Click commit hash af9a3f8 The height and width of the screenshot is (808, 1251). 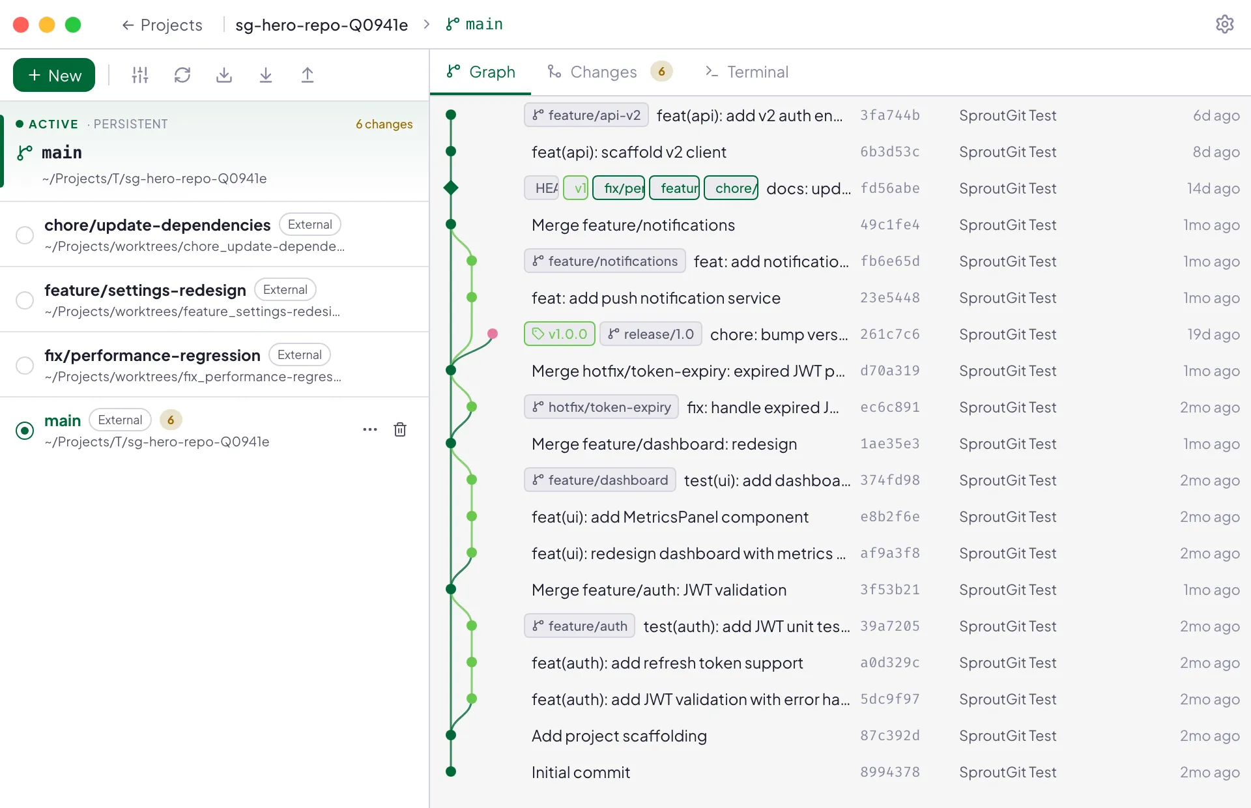tap(890, 553)
